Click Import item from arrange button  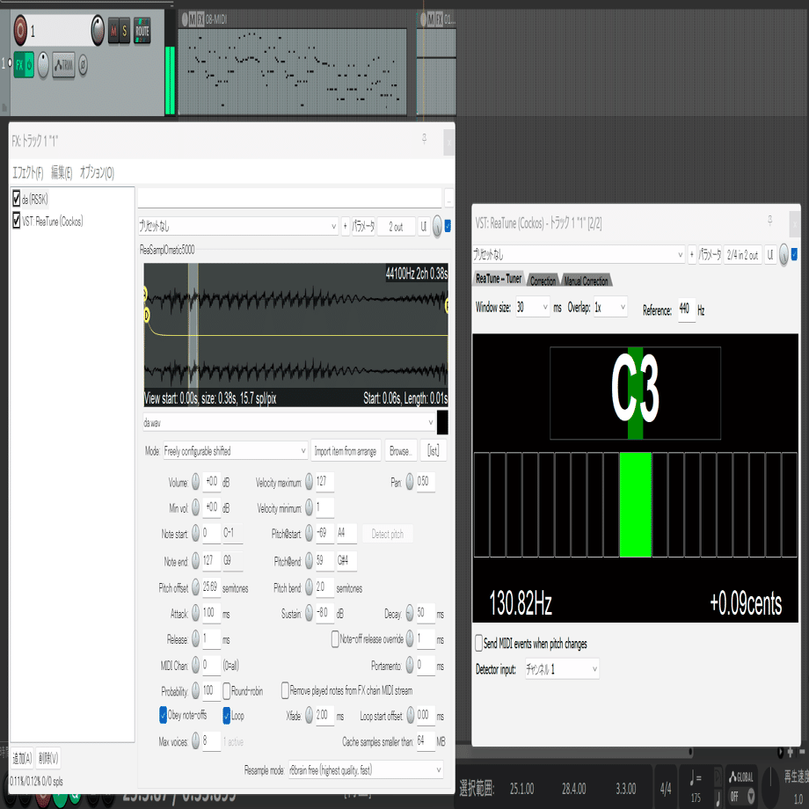click(x=346, y=451)
